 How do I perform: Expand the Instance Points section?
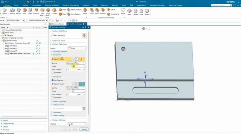pos(59,105)
